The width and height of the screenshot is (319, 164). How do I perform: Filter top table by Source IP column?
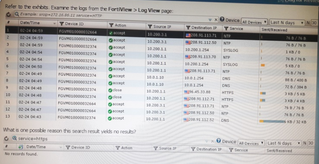(x=150, y=26)
